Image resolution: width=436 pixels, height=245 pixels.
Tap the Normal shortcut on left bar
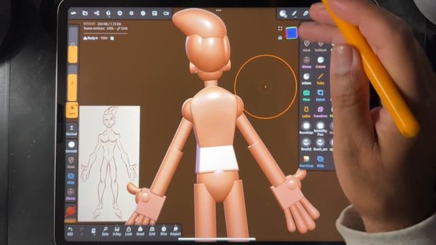coord(72,130)
